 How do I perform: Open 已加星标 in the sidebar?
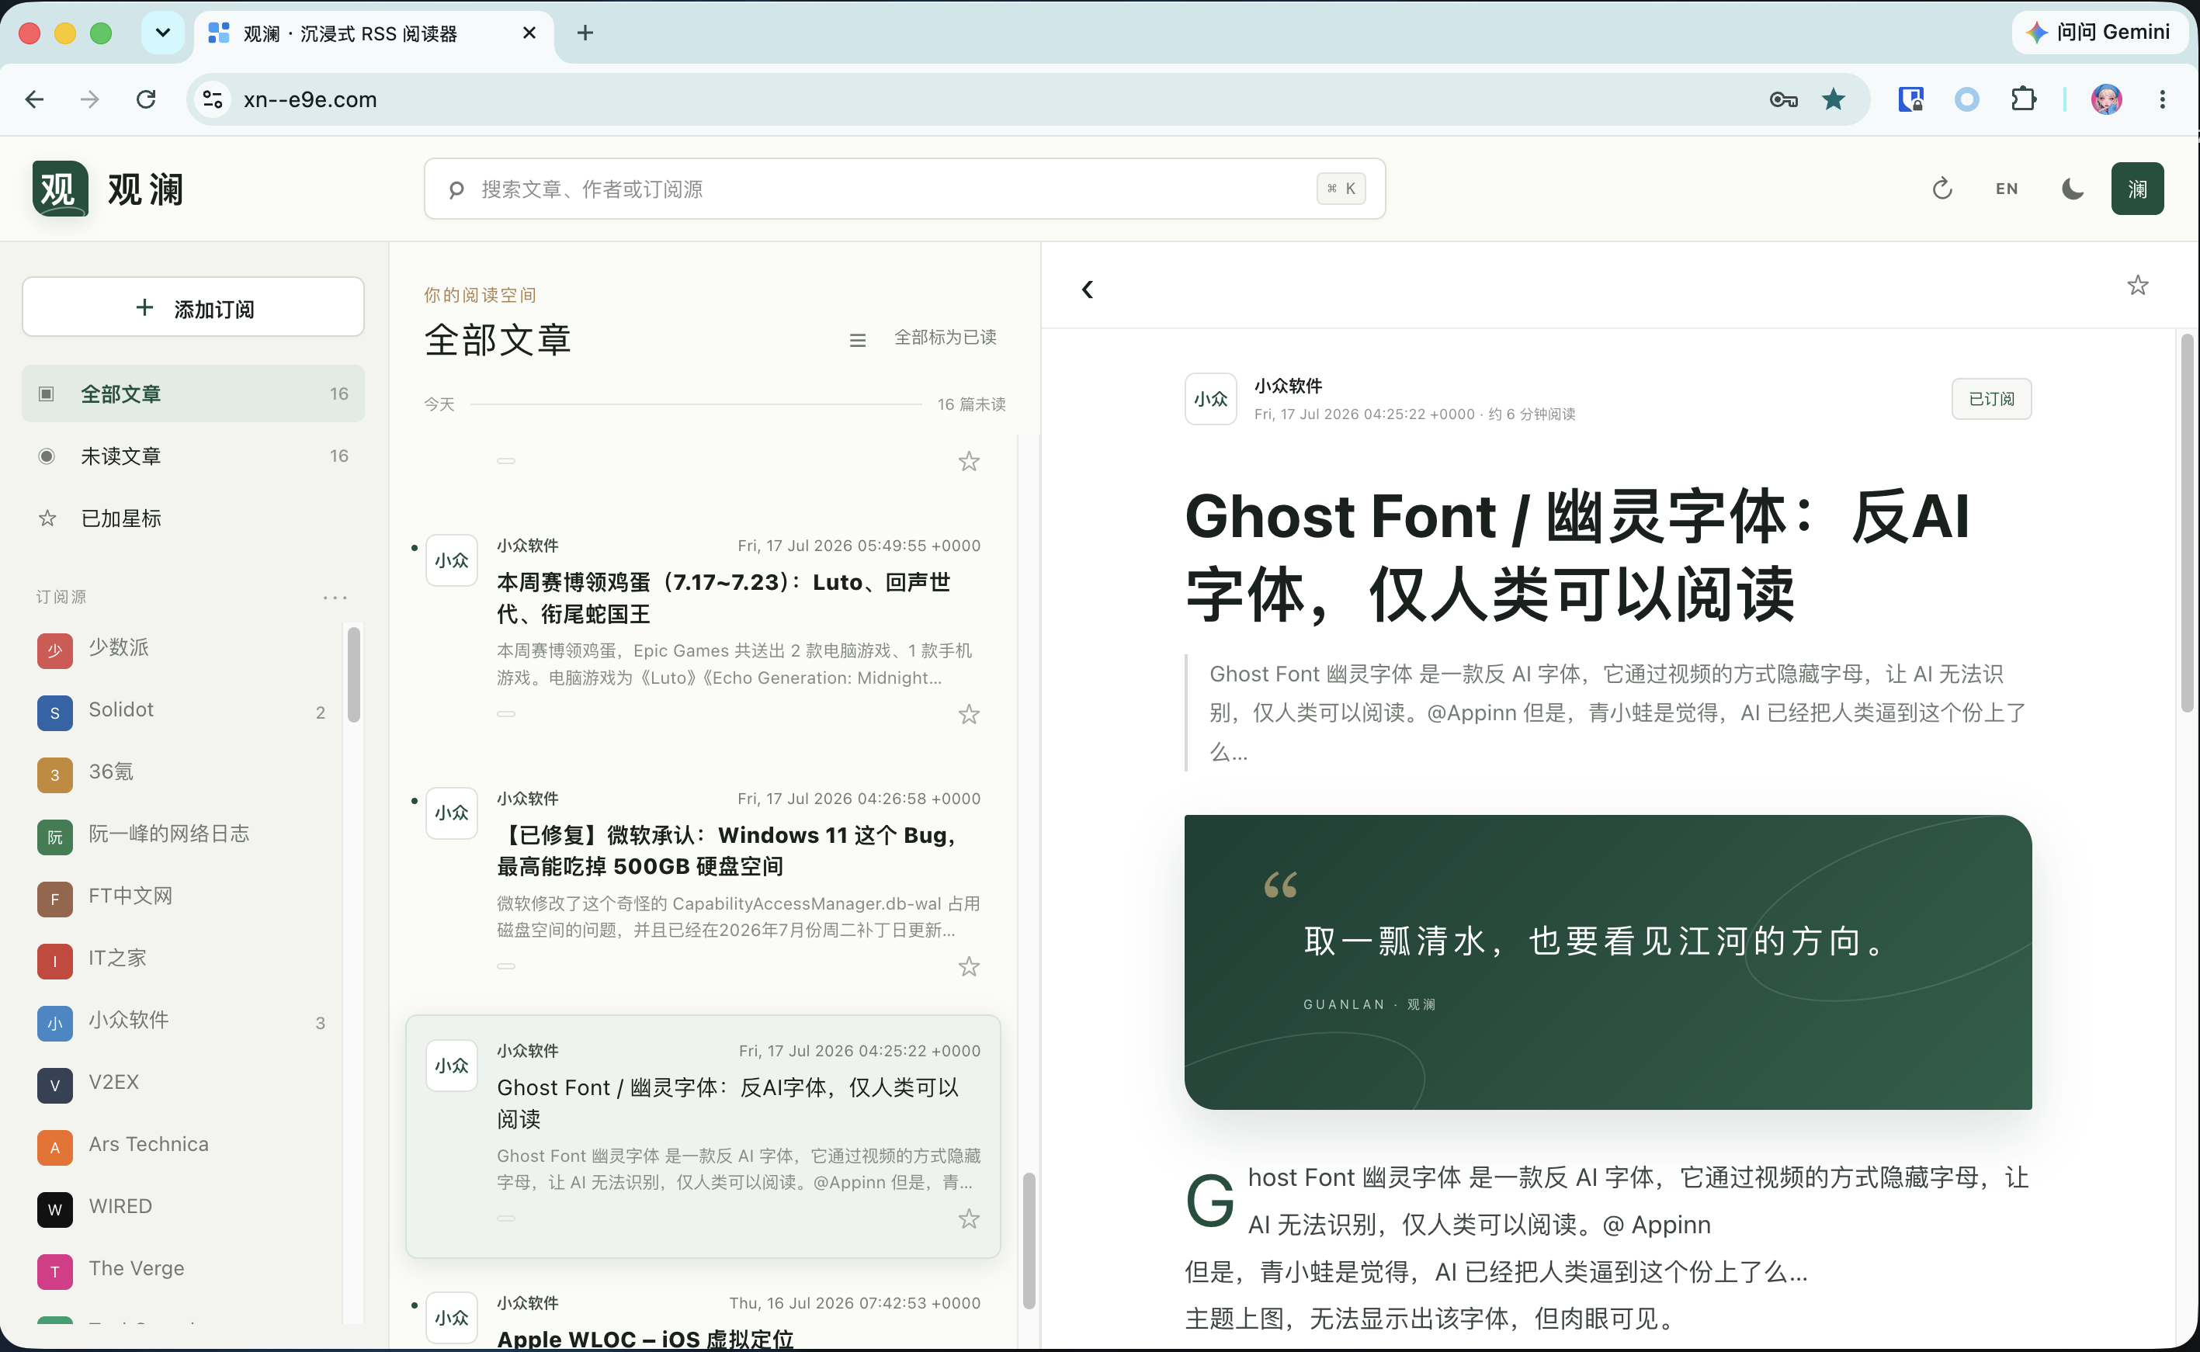click(x=193, y=518)
